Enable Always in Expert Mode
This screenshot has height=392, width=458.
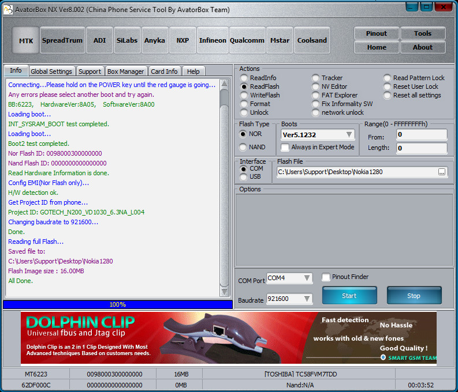[318, 147]
